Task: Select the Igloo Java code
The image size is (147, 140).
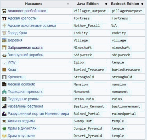Action: click(79, 62)
